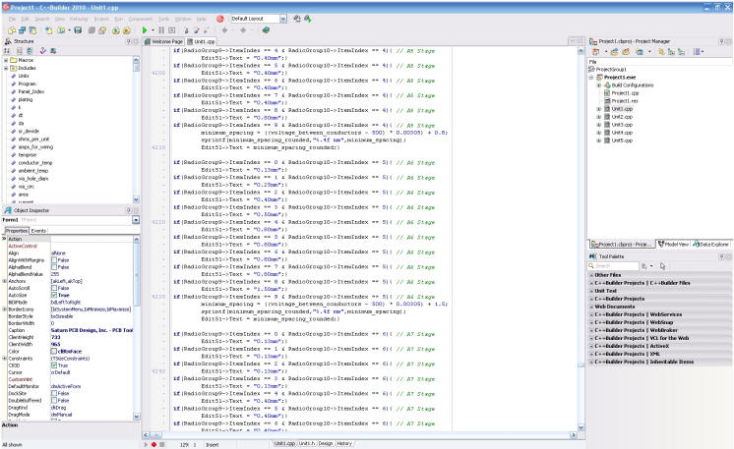Switch to the Design view tab

coord(324,443)
